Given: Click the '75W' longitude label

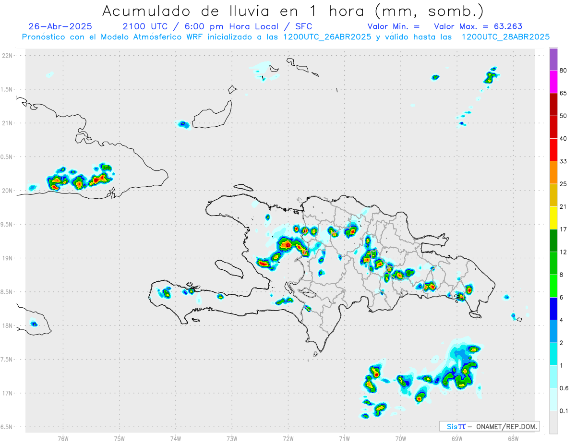Looking at the screenshot, I should pyautogui.click(x=120, y=439).
